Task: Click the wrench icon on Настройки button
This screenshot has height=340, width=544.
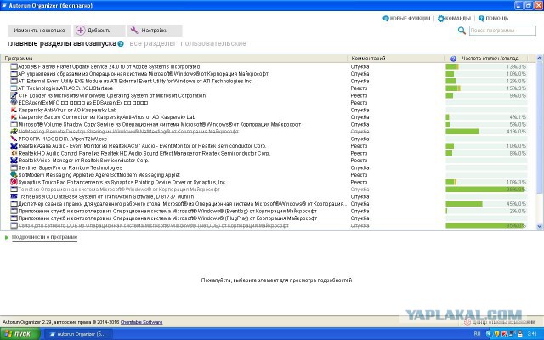Action: point(134,31)
